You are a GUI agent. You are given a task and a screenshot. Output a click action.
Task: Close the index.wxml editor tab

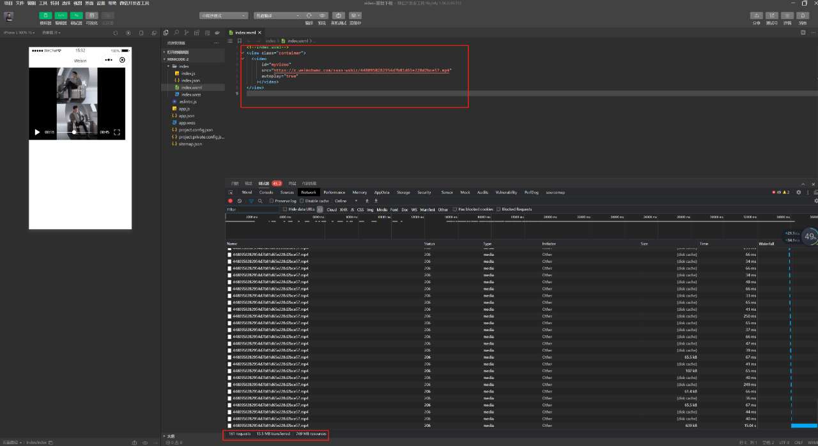[259, 33]
